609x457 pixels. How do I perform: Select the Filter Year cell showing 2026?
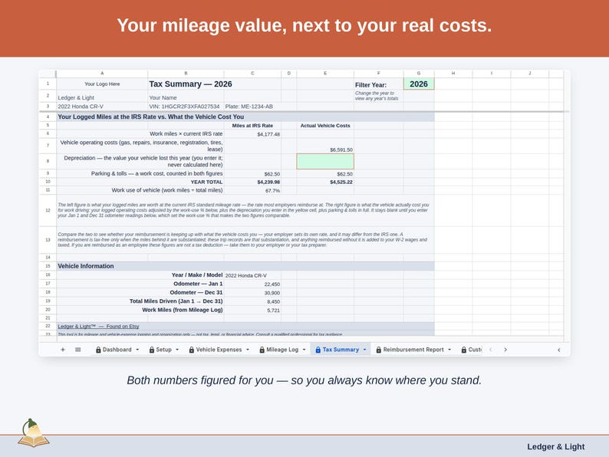click(x=419, y=84)
